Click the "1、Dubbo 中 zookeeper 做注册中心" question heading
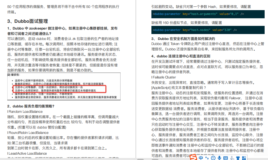 tap(62, 31)
